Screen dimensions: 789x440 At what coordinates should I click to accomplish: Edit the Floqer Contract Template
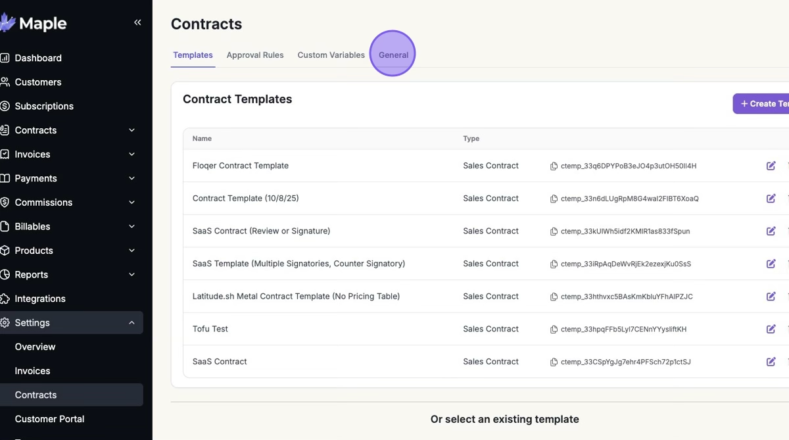point(771,166)
